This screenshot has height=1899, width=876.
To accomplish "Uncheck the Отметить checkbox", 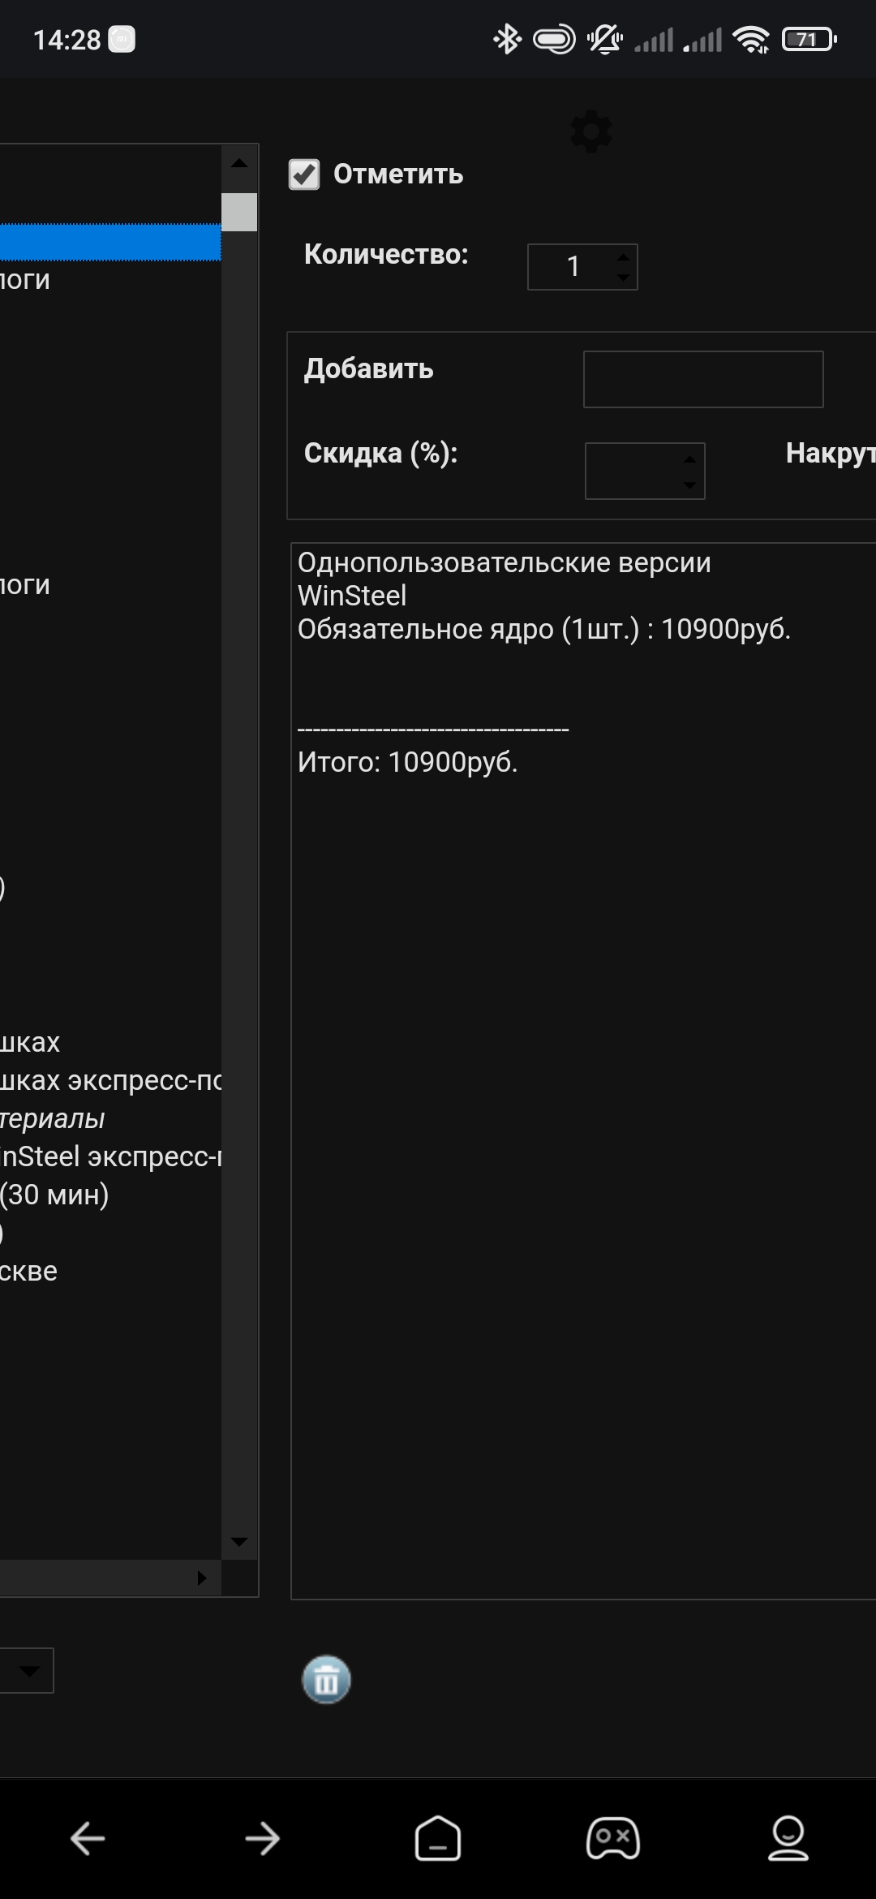I will pos(305,174).
